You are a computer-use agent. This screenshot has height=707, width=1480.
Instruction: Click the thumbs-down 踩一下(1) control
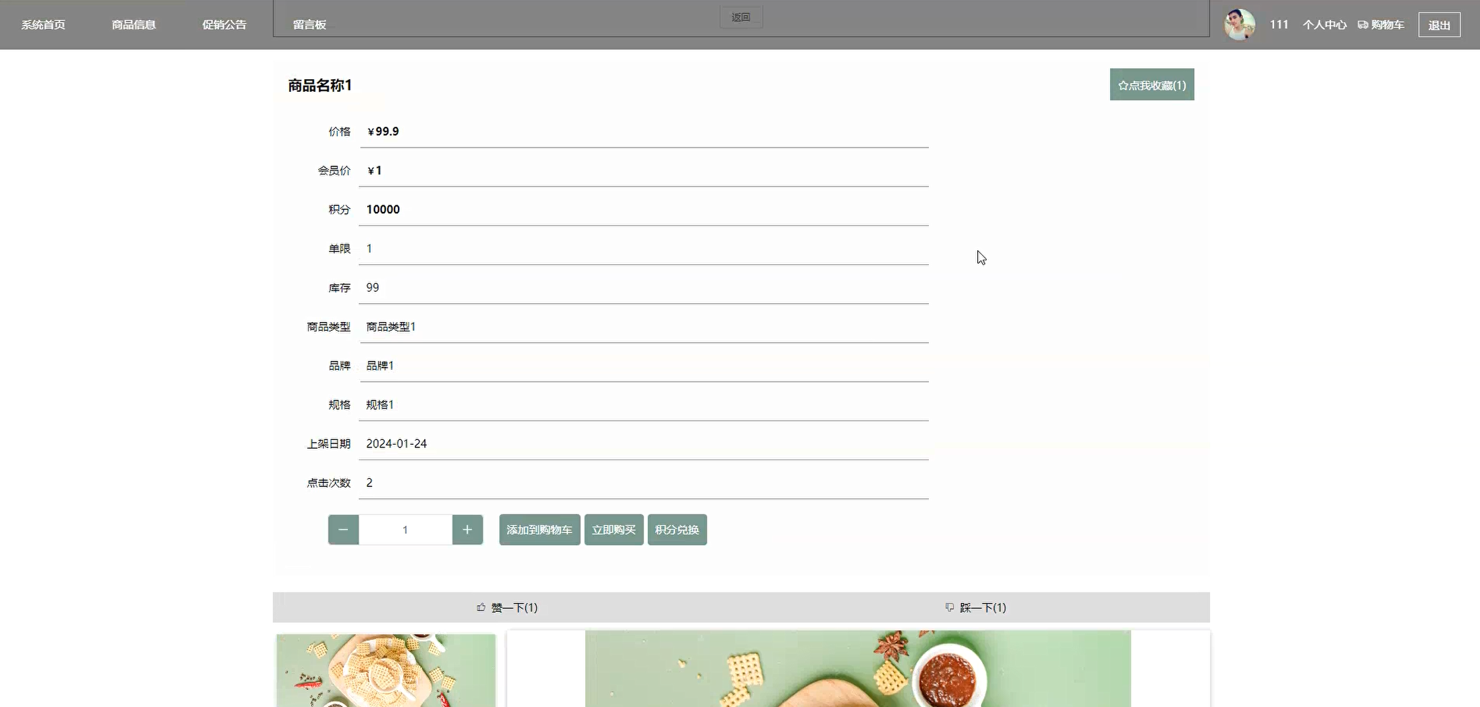tap(975, 608)
